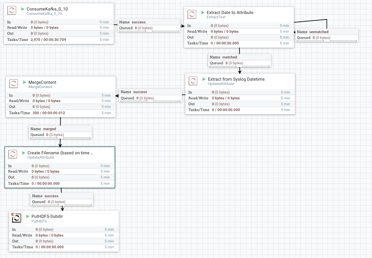This screenshot has width=372, height=258.
Task: Click the Read/Write row of ConsumeKafka_0_10
Action: (59, 28)
